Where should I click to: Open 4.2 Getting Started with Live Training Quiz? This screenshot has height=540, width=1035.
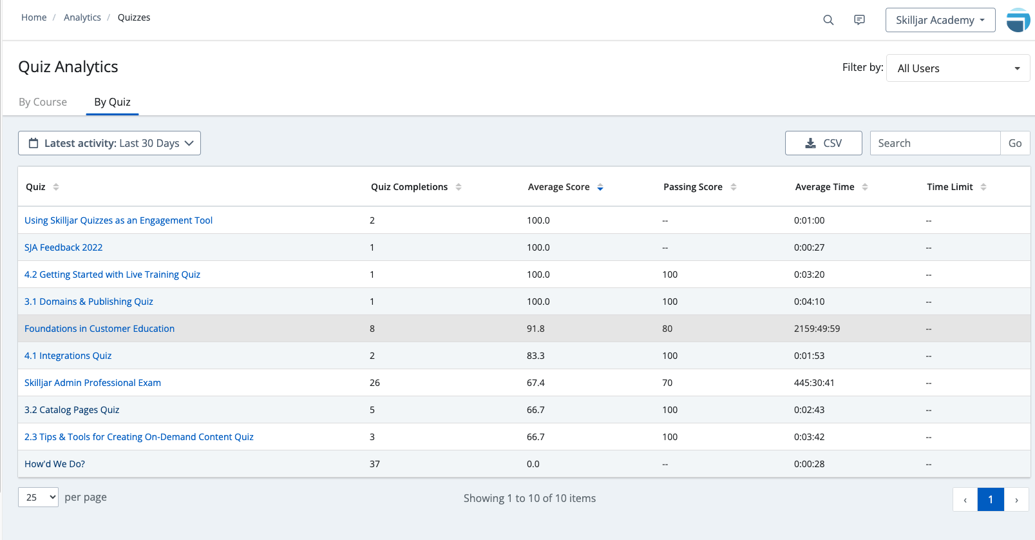click(x=112, y=275)
